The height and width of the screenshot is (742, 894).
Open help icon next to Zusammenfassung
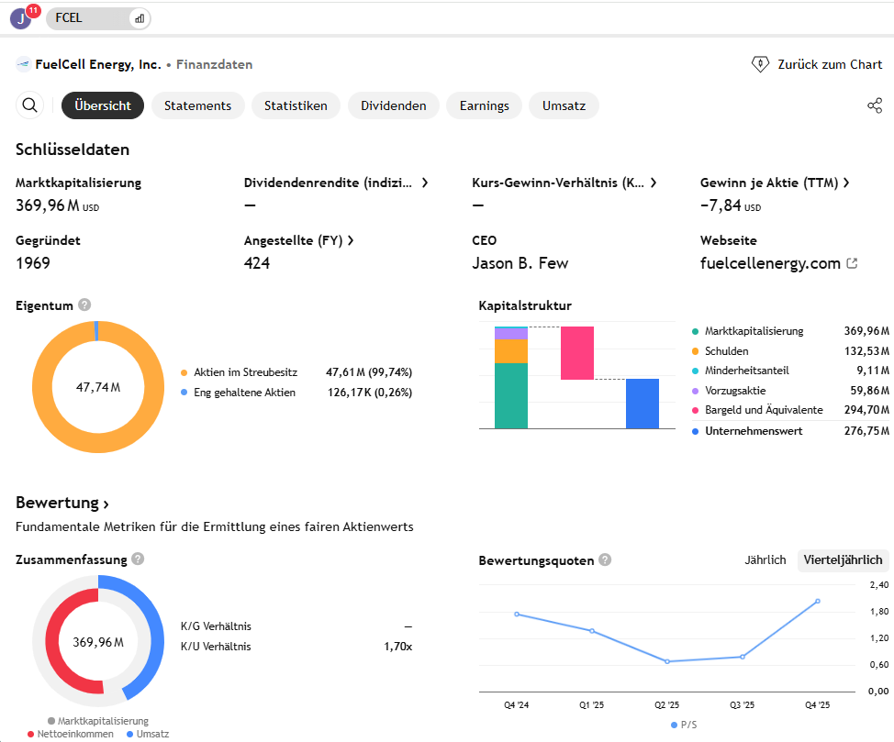(x=138, y=559)
